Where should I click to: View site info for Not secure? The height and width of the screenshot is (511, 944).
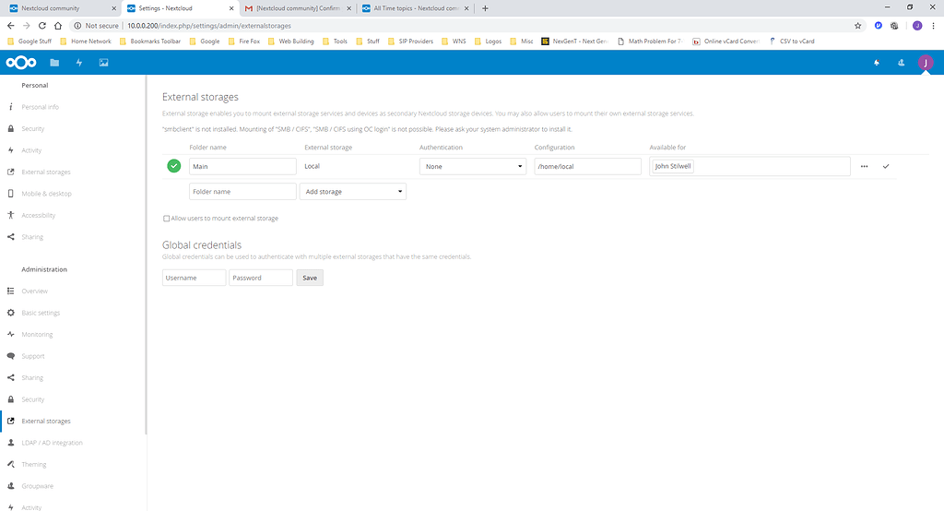coord(96,26)
